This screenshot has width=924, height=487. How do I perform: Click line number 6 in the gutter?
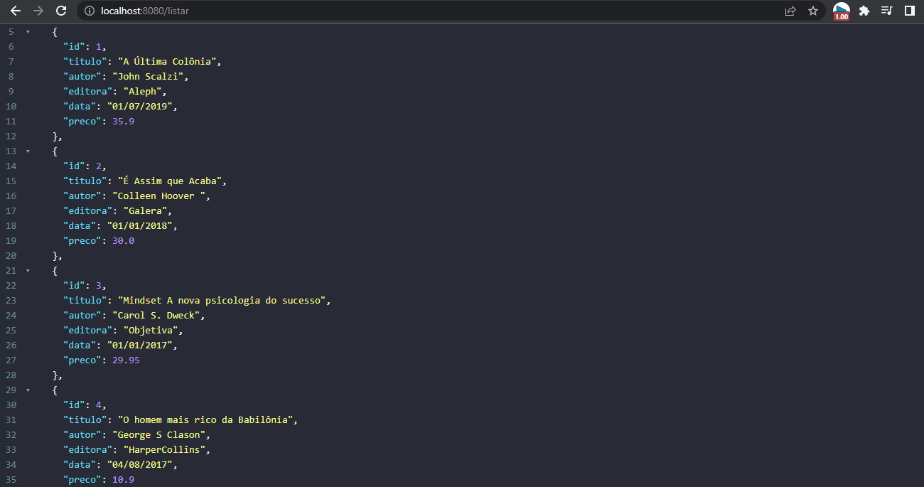(11, 46)
